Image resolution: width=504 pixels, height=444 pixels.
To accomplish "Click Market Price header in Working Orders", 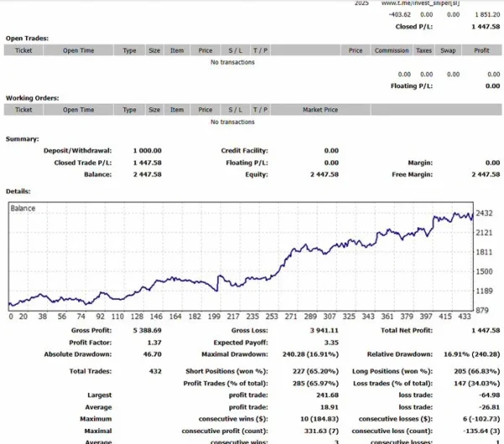I will 320,110.
